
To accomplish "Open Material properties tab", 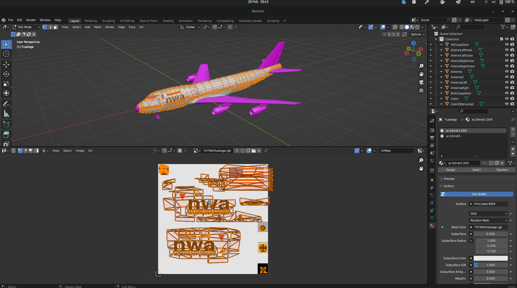I will coord(432,226).
